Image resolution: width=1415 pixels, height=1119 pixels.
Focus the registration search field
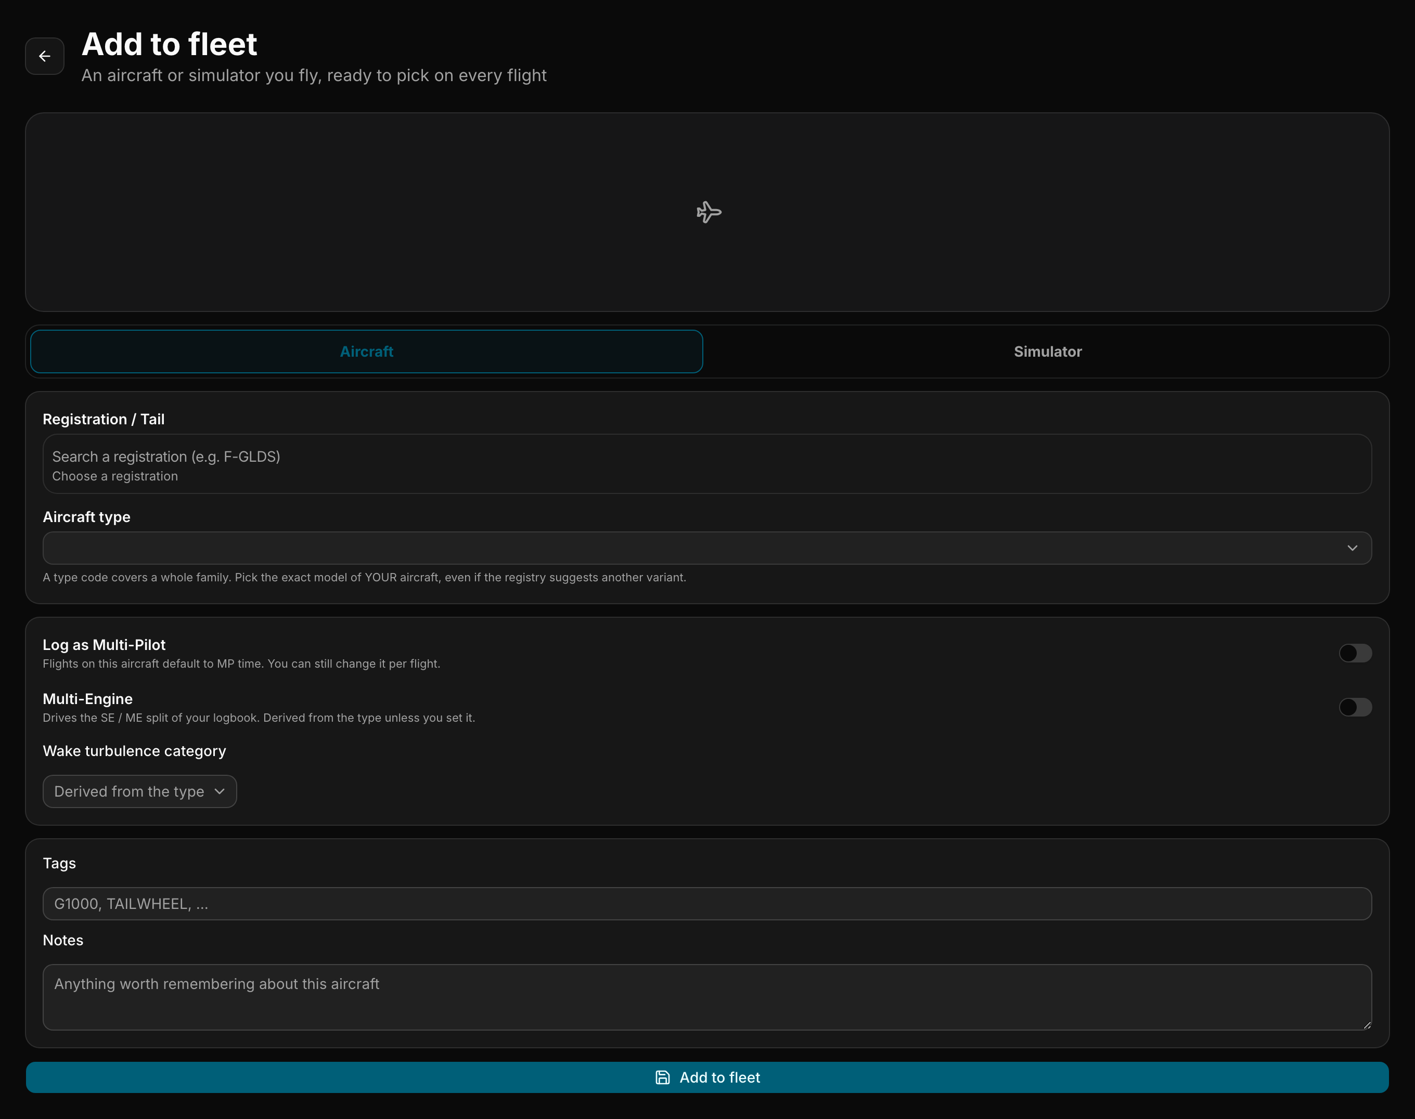tap(707, 464)
